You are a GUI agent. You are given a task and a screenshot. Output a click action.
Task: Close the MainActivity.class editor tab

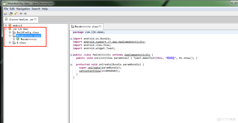(100, 26)
